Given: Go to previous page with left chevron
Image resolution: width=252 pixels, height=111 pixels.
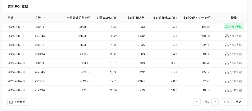Looking at the screenshot, I should [x=197, y=102].
